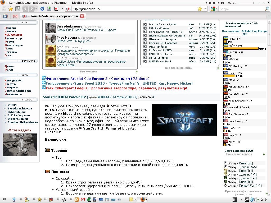Click the RSS feed icon in taskbar
Screen dimensions: 271x203
pos(76,200)
